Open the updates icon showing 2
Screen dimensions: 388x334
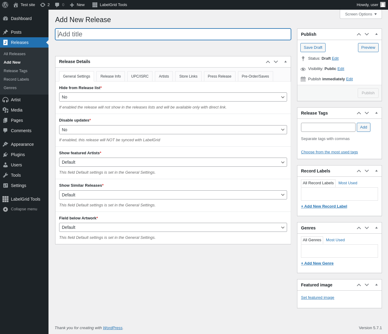(x=43, y=5)
